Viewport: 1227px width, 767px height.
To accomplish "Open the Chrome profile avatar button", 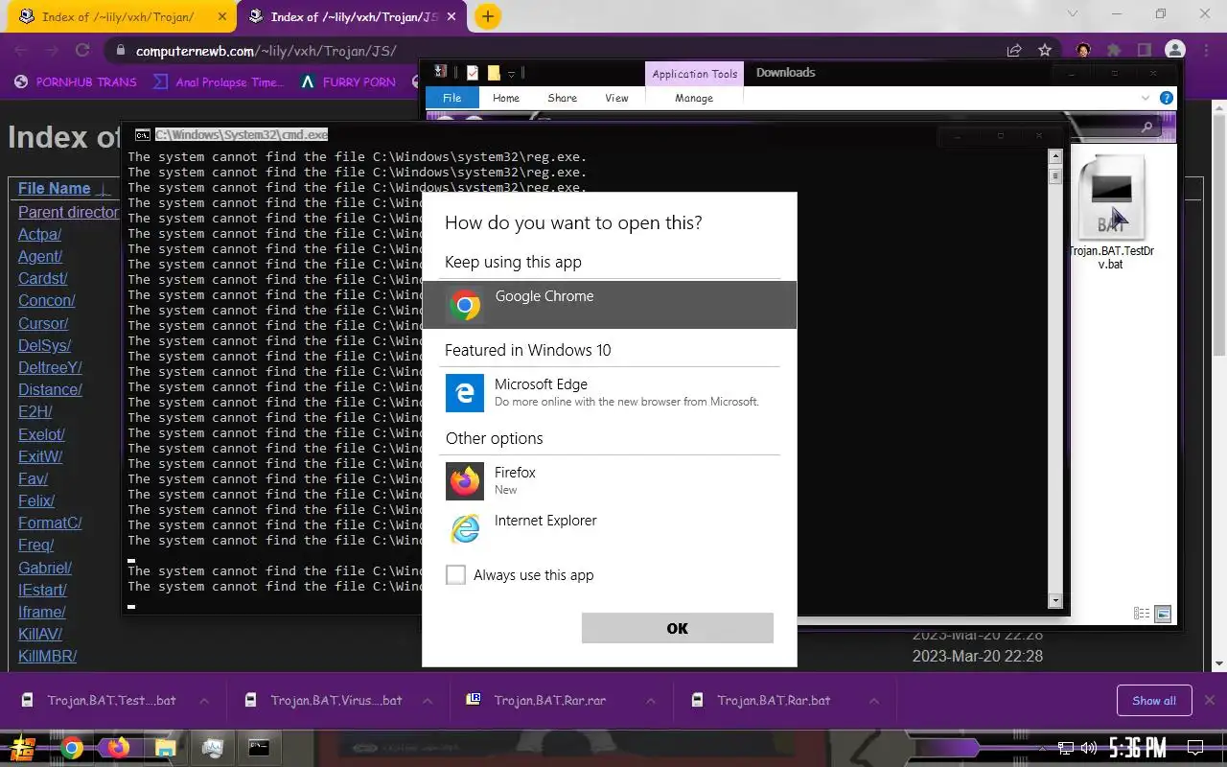I will click(1175, 51).
